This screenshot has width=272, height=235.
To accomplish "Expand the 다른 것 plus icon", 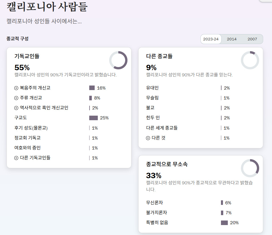I will (x=148, y=138).
